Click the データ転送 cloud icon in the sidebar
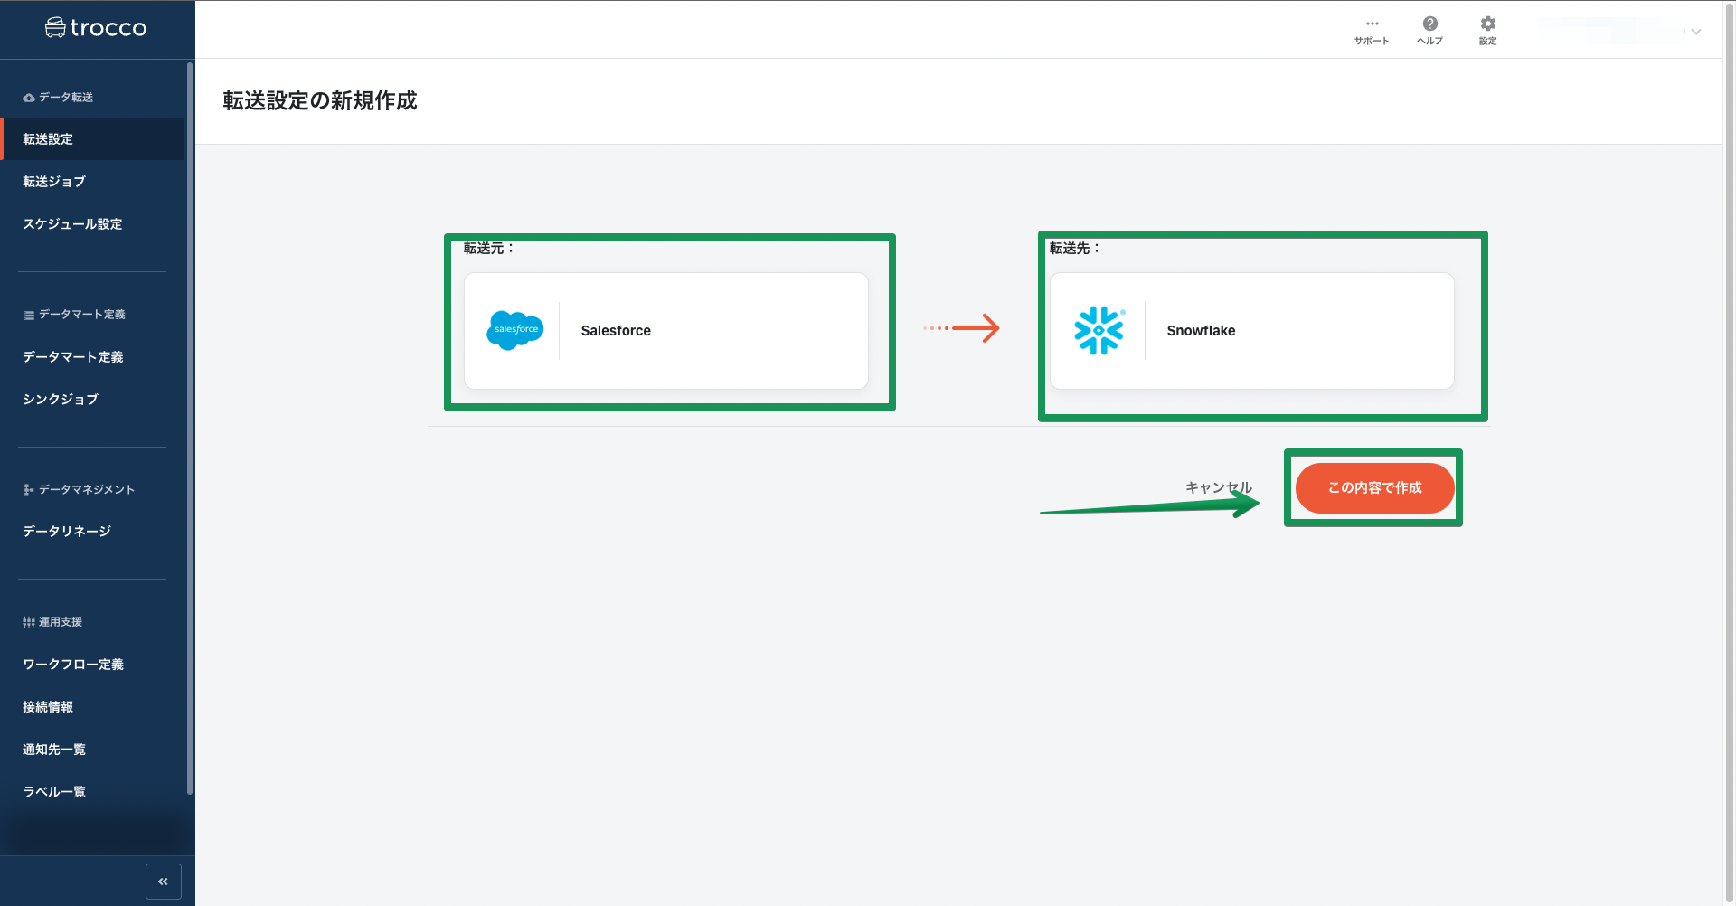The image size is (1736, 906). 29,98
